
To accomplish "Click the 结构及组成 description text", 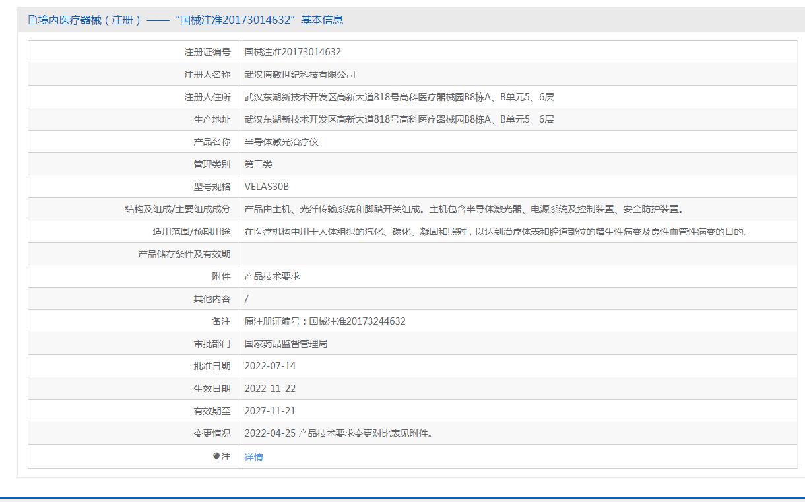I will (x=465, y=209).
